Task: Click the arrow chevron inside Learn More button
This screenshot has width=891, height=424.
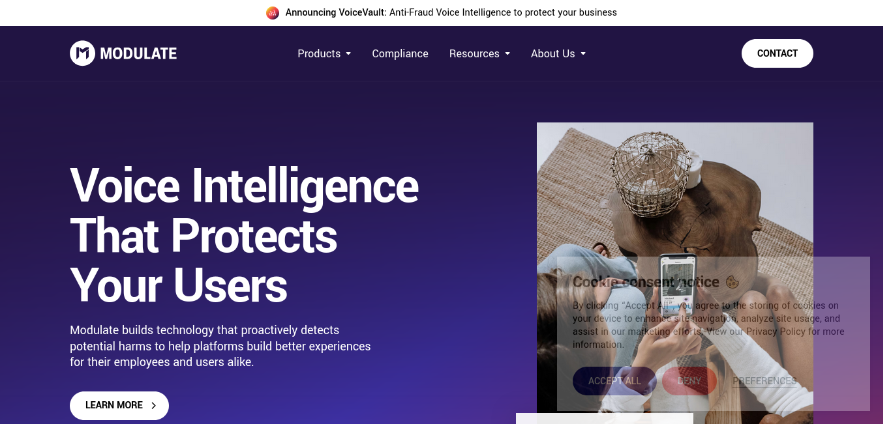Action: click(154, 405)
